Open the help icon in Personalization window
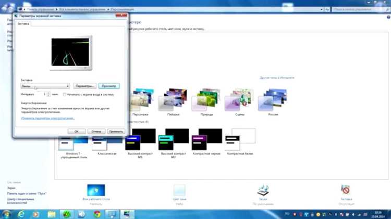This screenshot has height=219, width=391. [x=388, y=17]
